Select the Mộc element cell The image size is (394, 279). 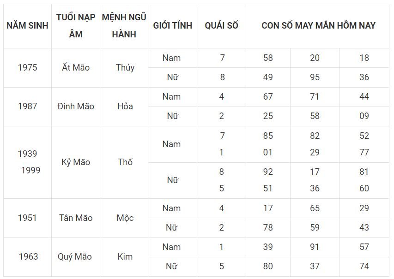[x=125, y=218]
